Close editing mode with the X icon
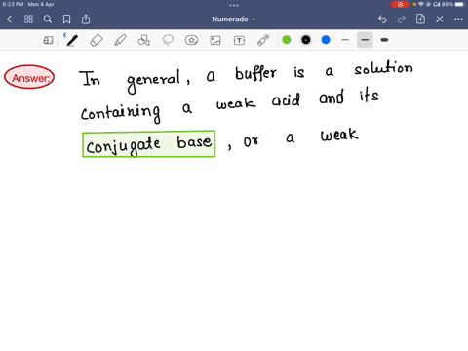The image size is (468, 351). coord(440,19)
